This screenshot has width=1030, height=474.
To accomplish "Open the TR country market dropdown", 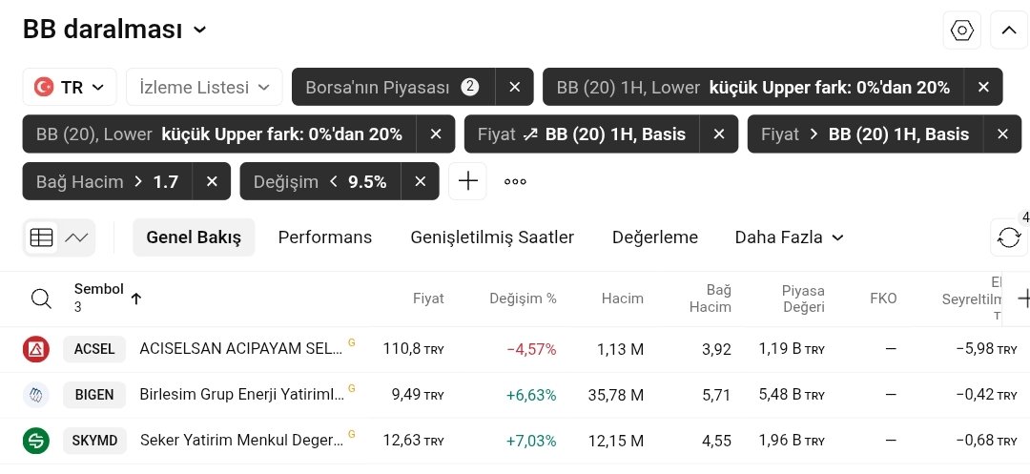I will (70, 87).
